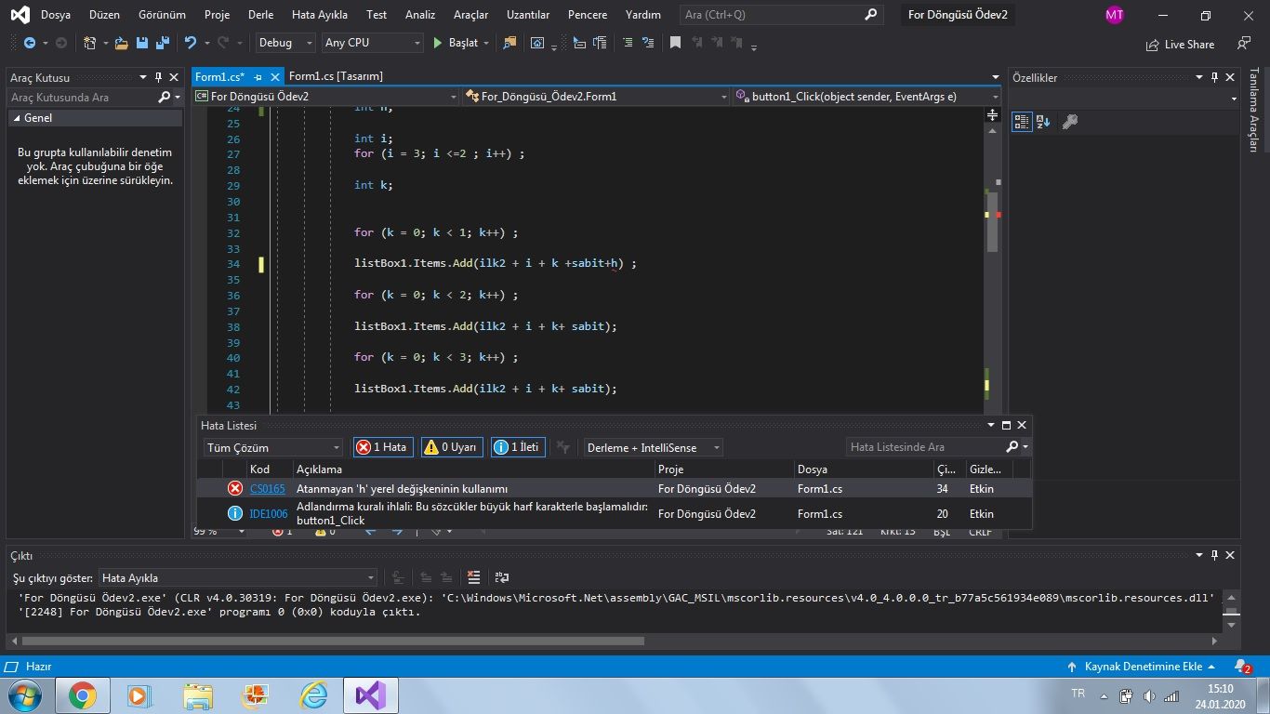This screenshot has height=714, width=1270.
Task: Clear all output in the Çıktı panel
Action: point(473,577)
